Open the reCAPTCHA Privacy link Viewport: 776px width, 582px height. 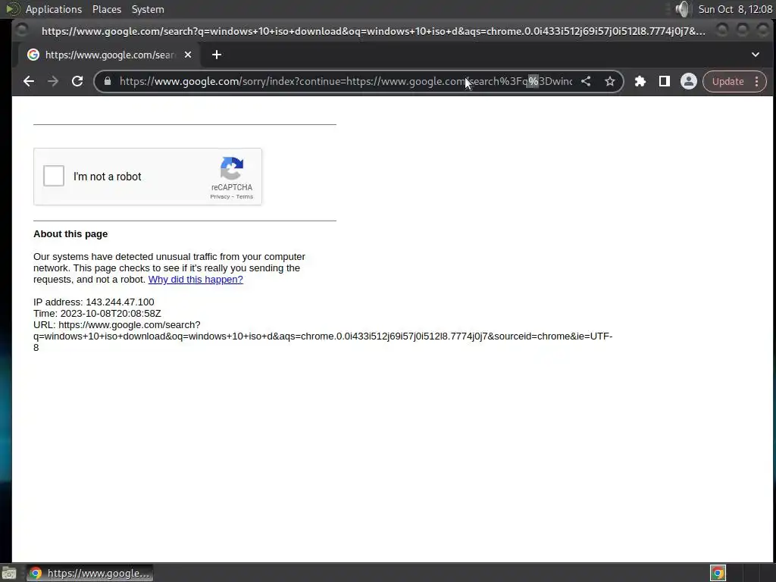pyautogui.click(x=220, y=196)
